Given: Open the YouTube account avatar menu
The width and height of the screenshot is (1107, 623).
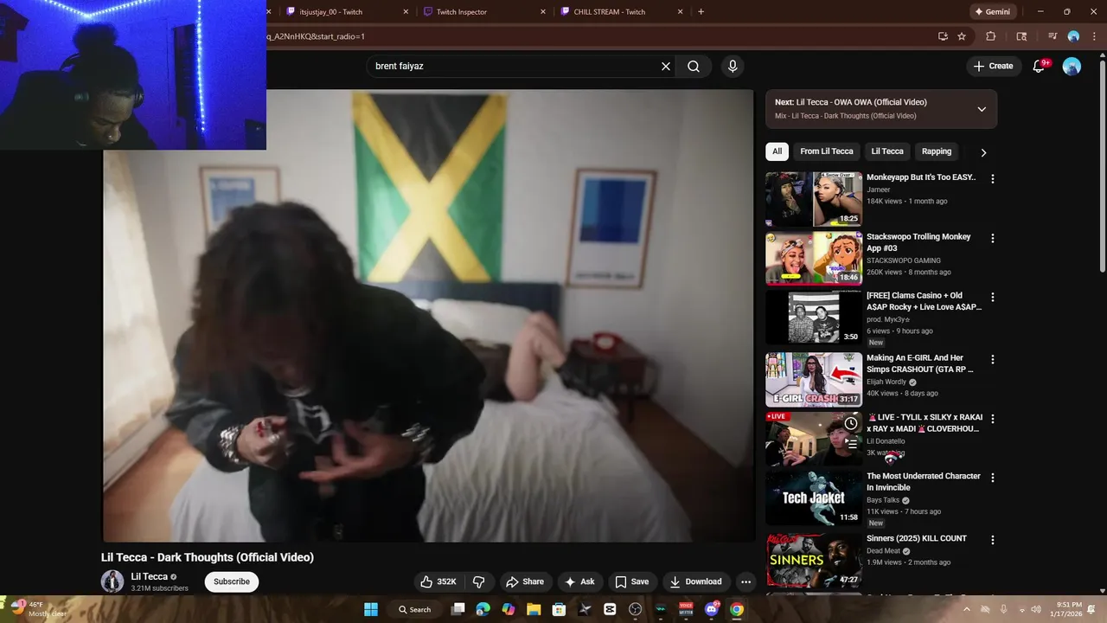Looking at the screenshot, I should point(1072,66).
